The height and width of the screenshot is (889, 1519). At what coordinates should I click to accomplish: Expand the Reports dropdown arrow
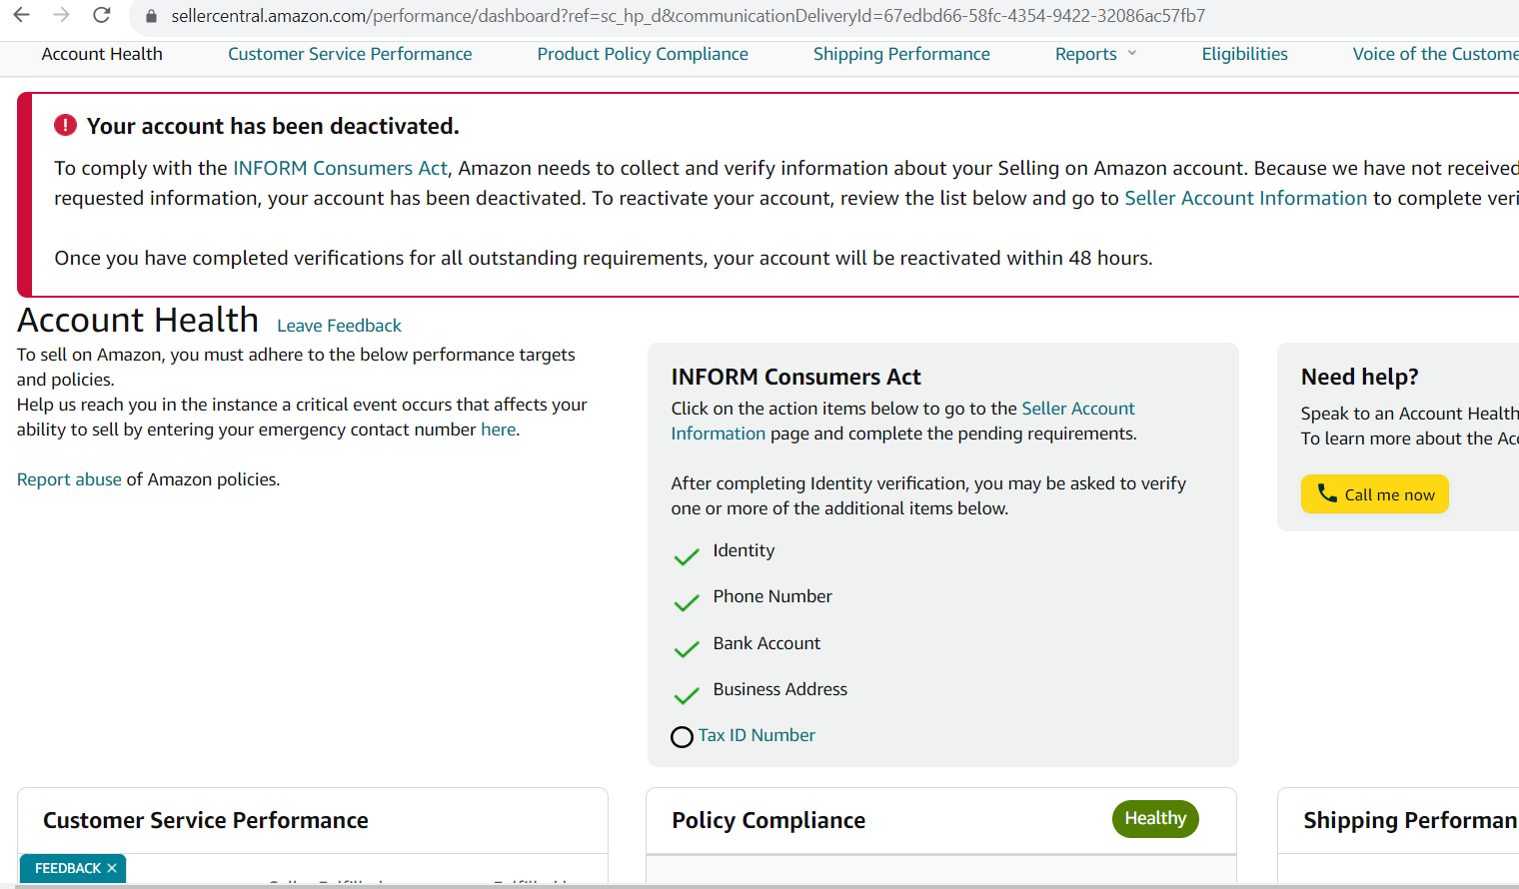pyautogui.click(x=1132, y=54)
